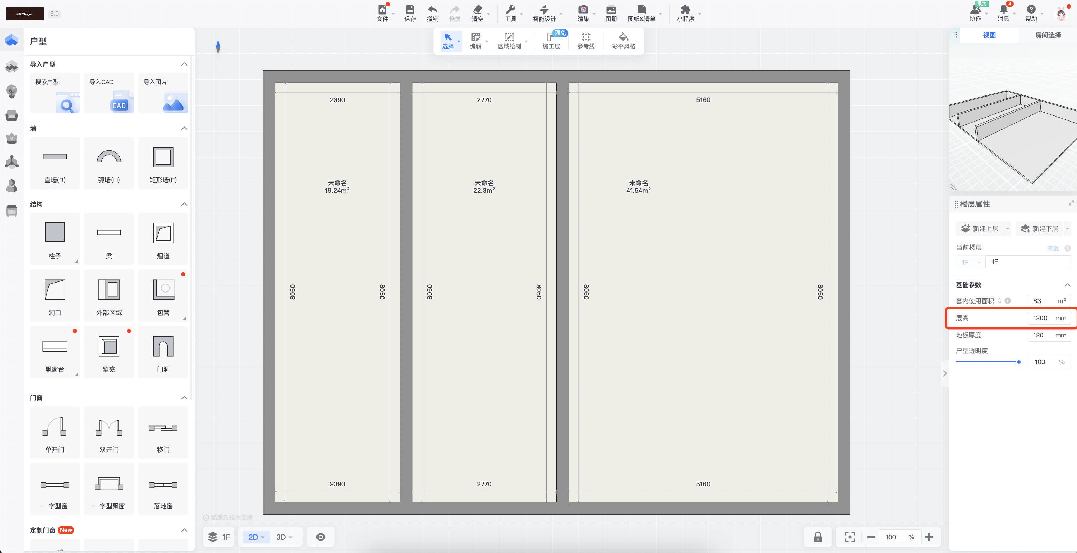The width and height of the screenshot is (1077, 553).
Task: Open the layers stack sidebar tab
Action: point(11,66)
